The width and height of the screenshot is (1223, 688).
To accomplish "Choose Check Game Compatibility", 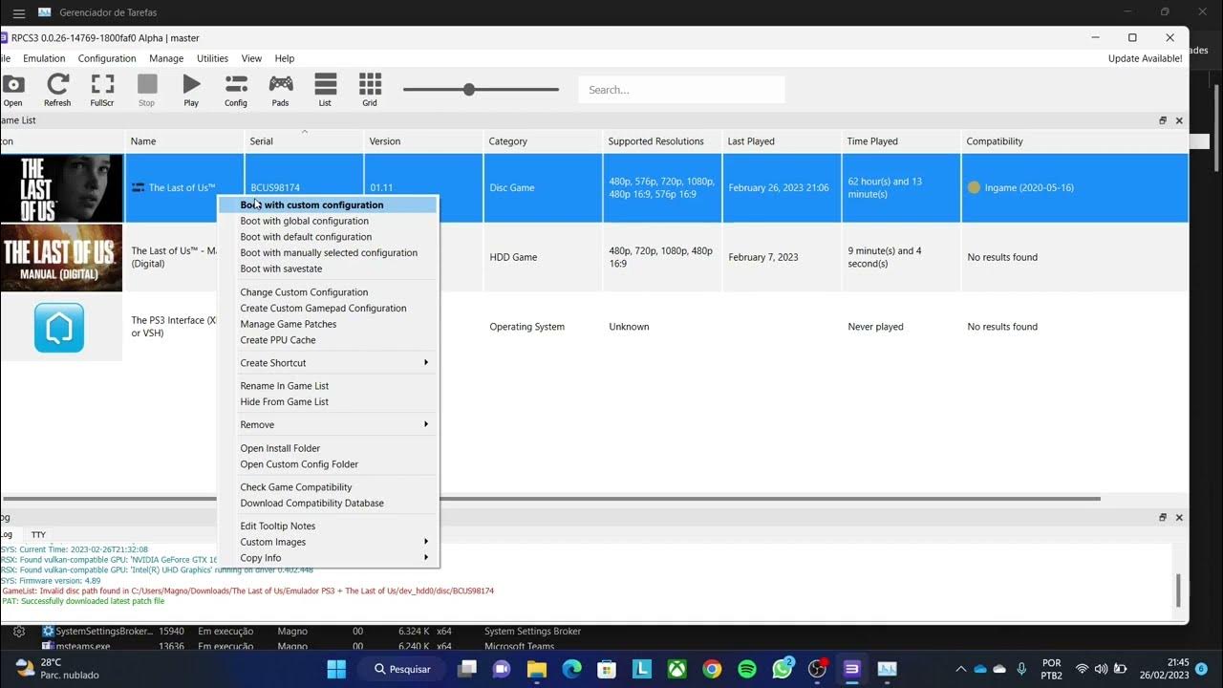I will [328, 487].
